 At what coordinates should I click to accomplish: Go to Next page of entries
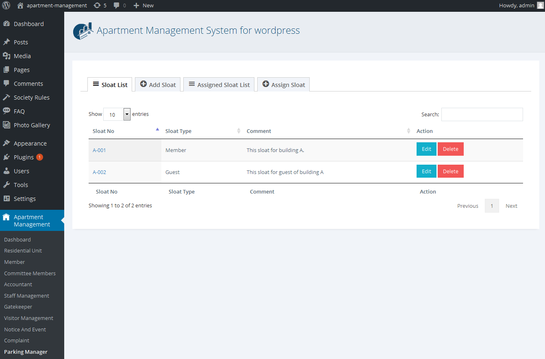coord(511,206)
